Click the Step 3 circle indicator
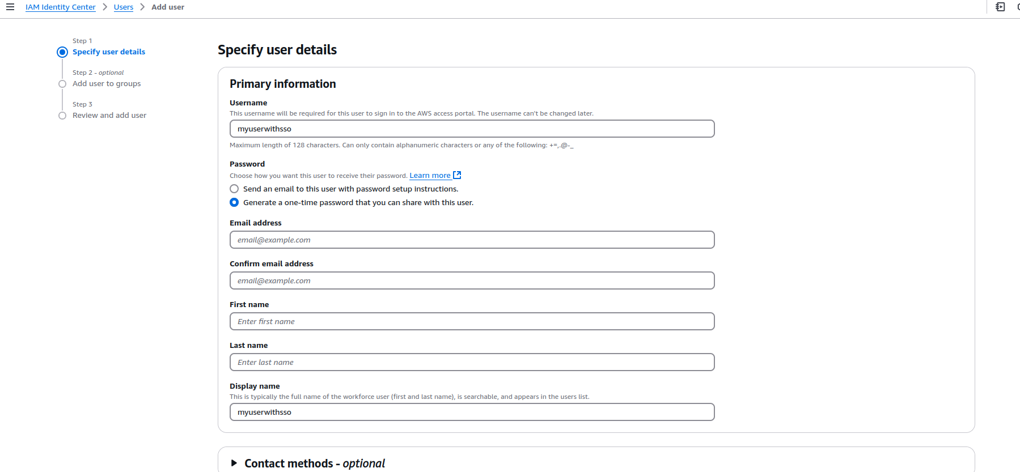Viewport: 1020px width, 472px height. point(62,116)
